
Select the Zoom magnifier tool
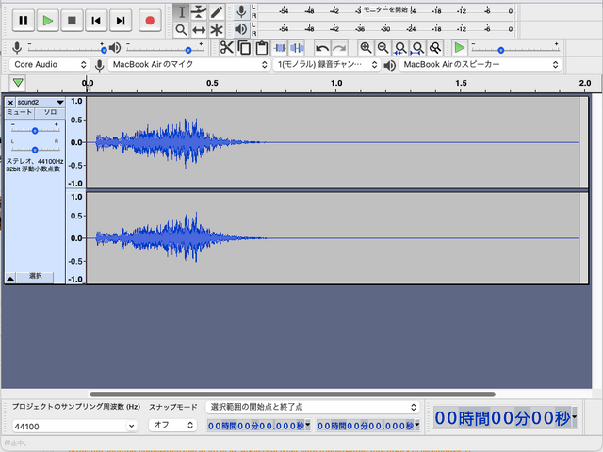pyautogui.click(x=181, y=29)
